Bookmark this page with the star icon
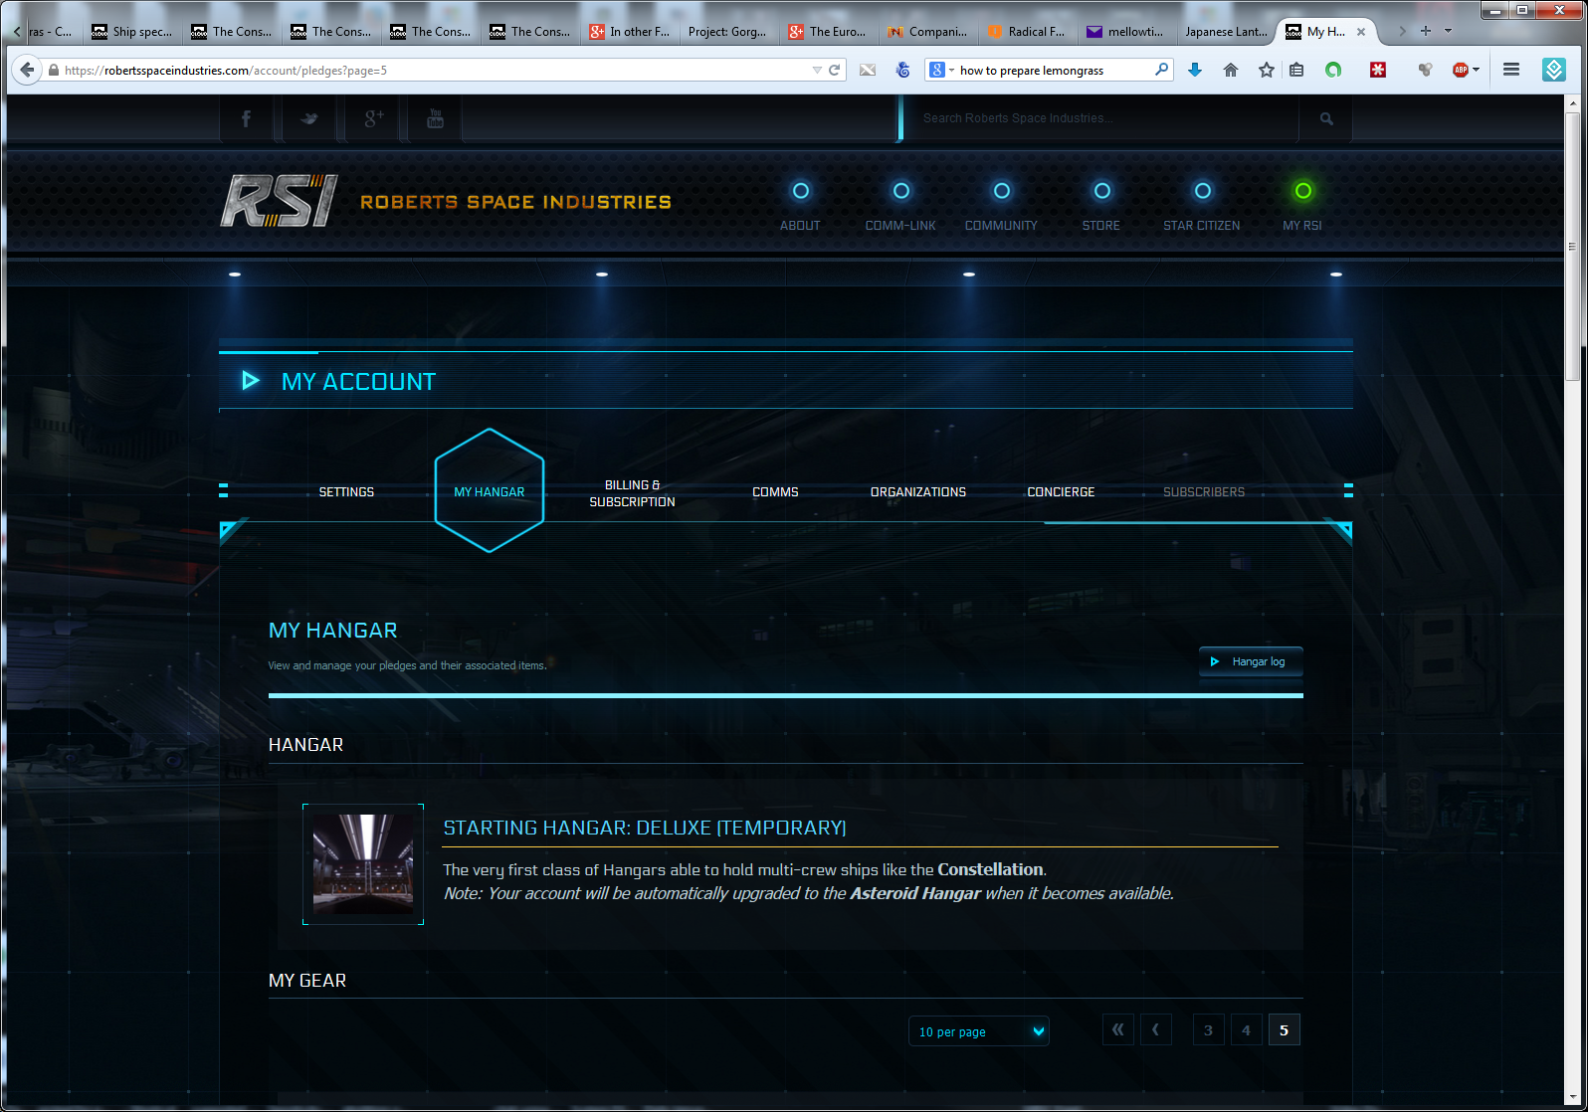1588x1112 pixels. click(x=1266, y=70)
